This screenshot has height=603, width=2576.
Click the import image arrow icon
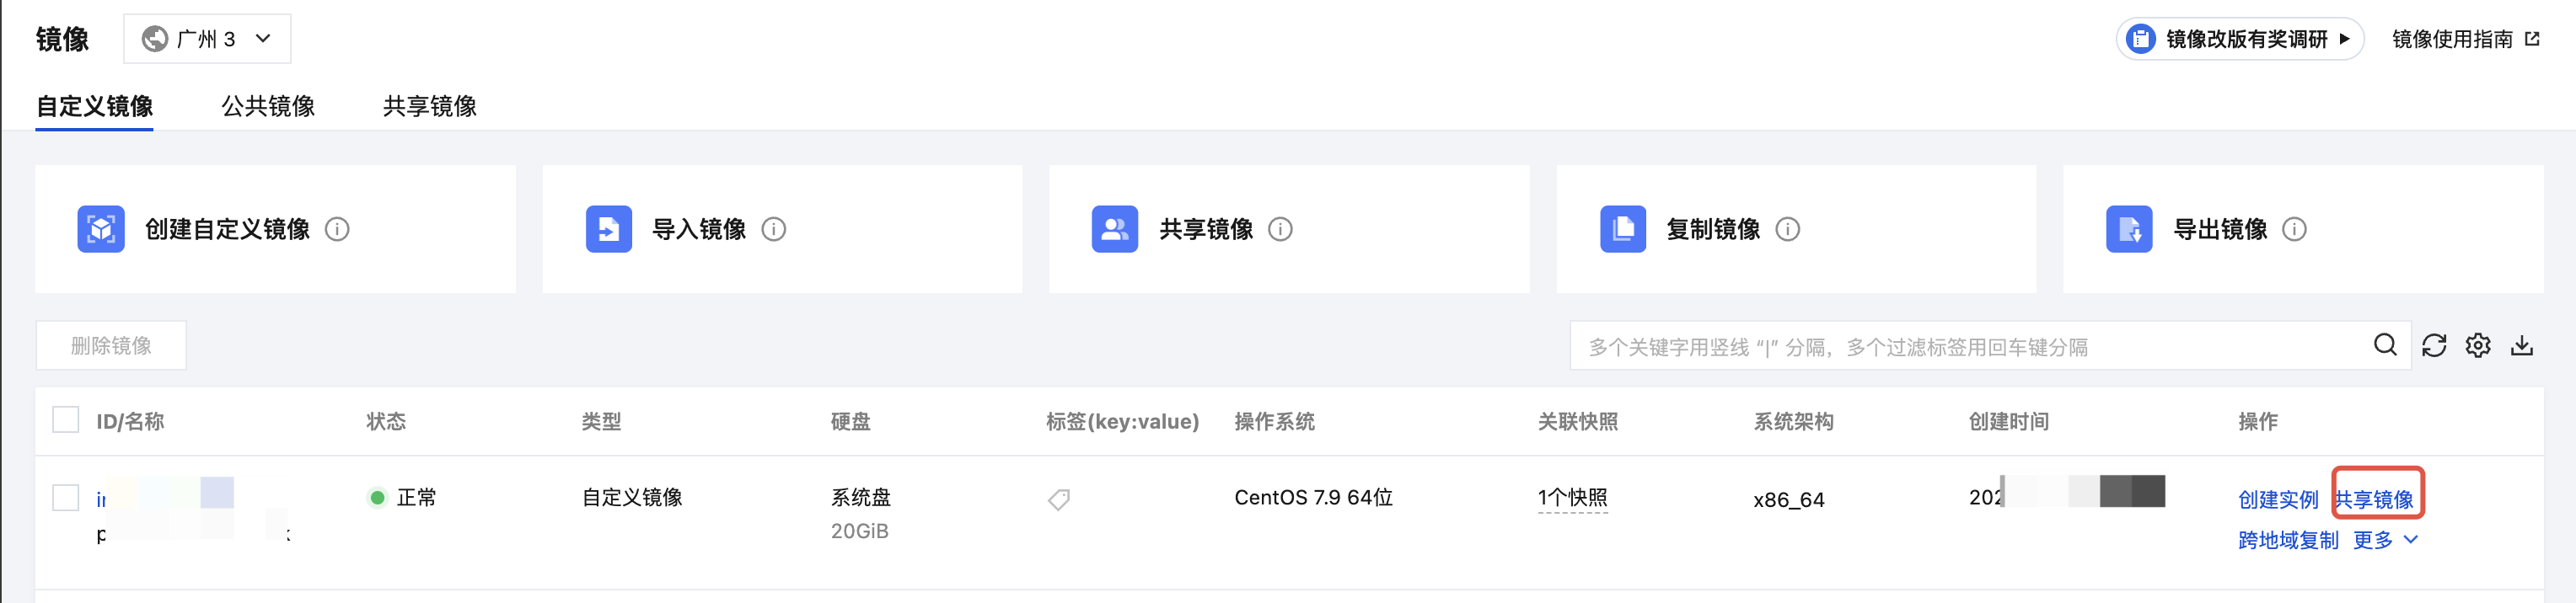608,230
